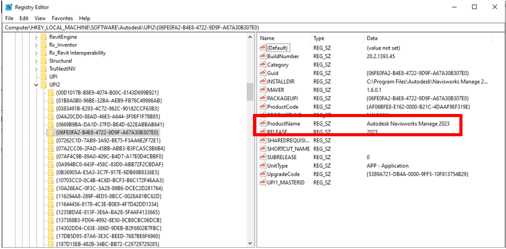Select the SHAREDREQUISI... string value icon
Screen dimensions: 506x249
pos(263,140)
